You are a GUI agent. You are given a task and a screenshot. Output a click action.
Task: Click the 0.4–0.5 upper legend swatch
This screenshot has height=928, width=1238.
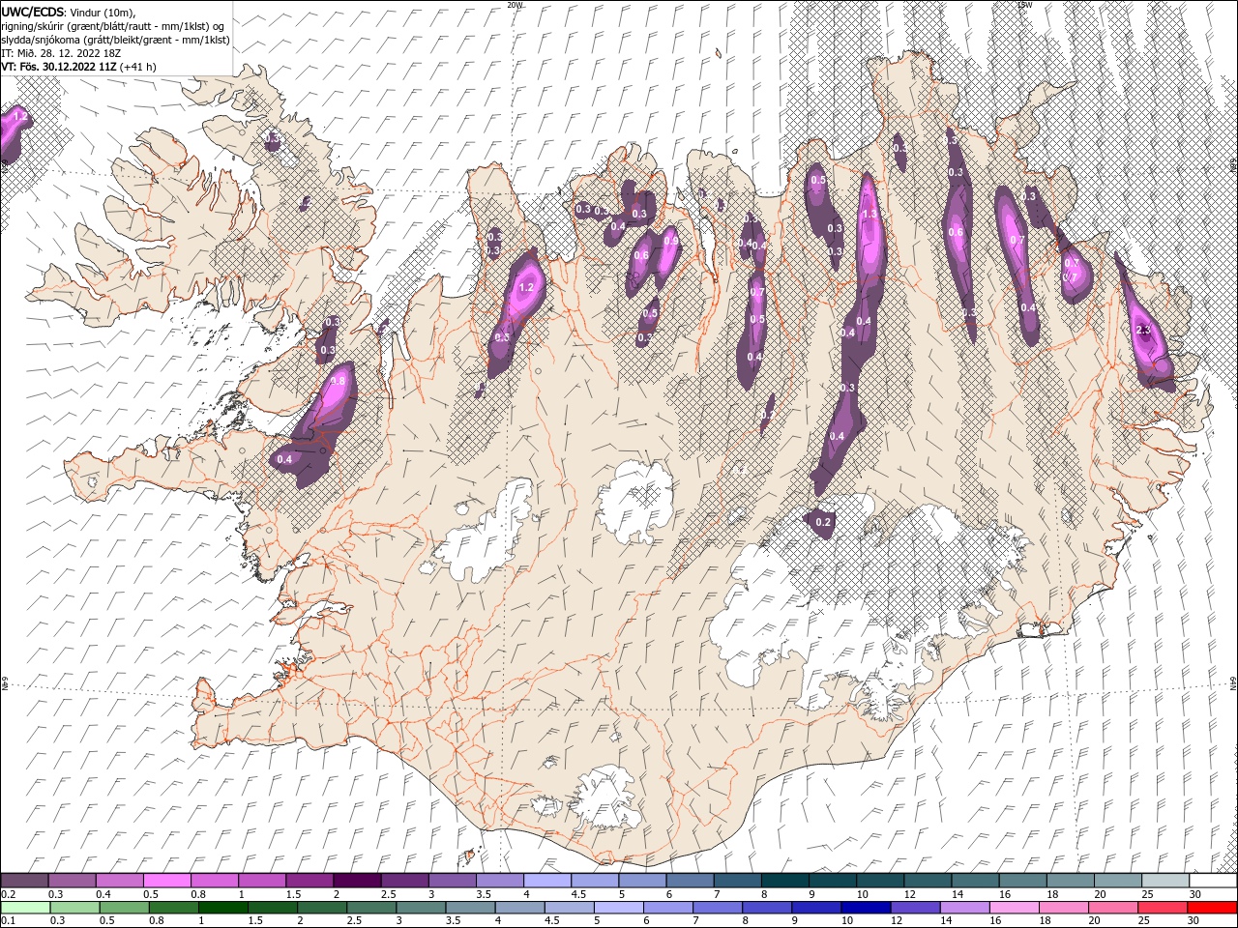coord(119,882)
